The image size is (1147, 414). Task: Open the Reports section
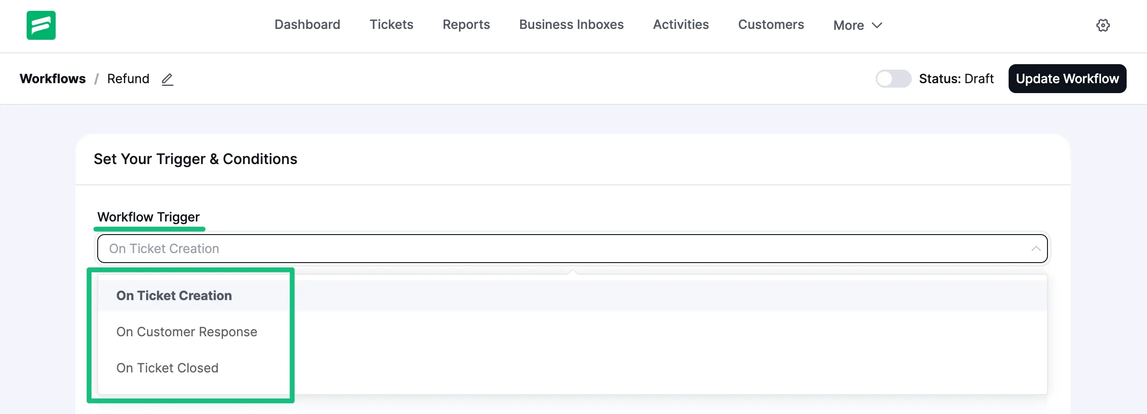coord(466,25)
